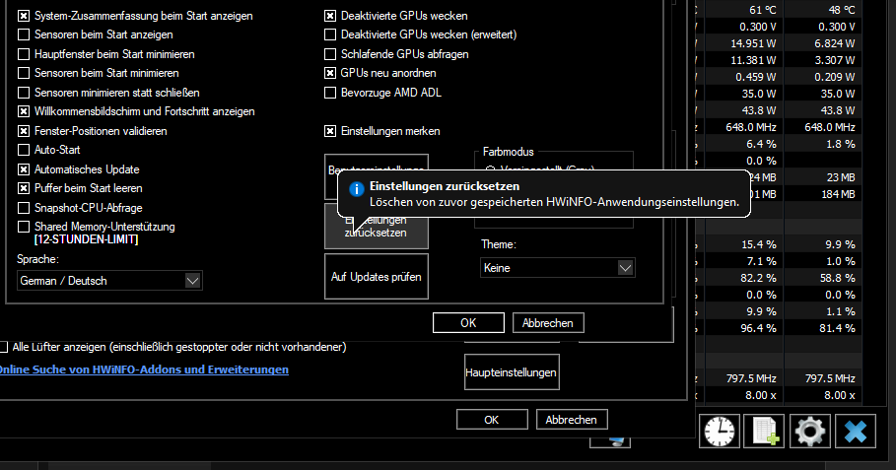Click the info icon in the tooltip
Screen dimensions: 896x470
pos(357,189)
